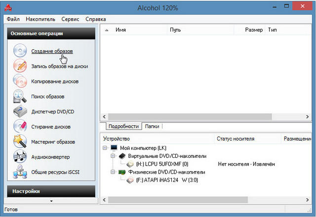This screenshot has width=316, height=217.
Task: Open Общие ресурсы iSCSI
Action: (x=55, y=172)
